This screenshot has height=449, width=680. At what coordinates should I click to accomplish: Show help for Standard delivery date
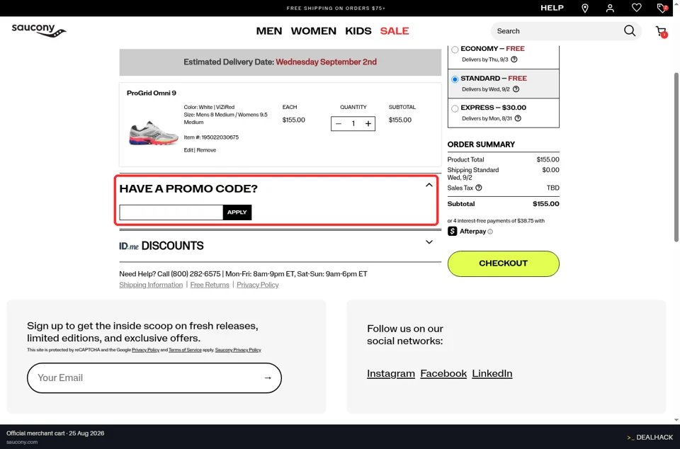[x=516, y=89]
